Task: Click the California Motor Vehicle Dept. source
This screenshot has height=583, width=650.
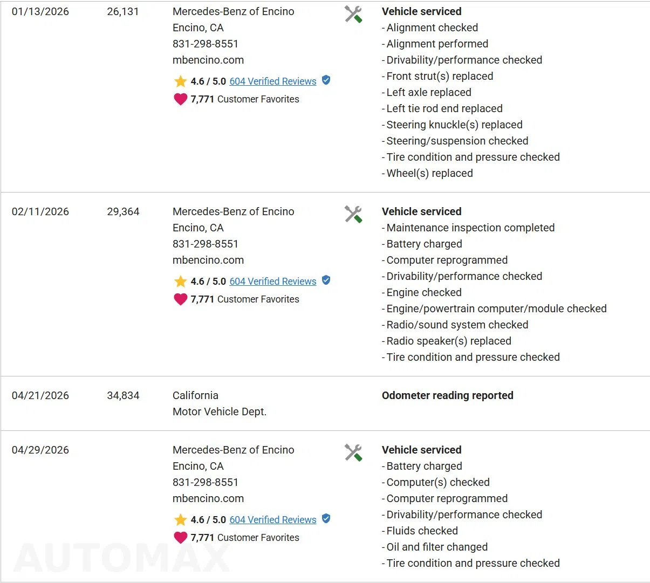Action: click(220, 403)
